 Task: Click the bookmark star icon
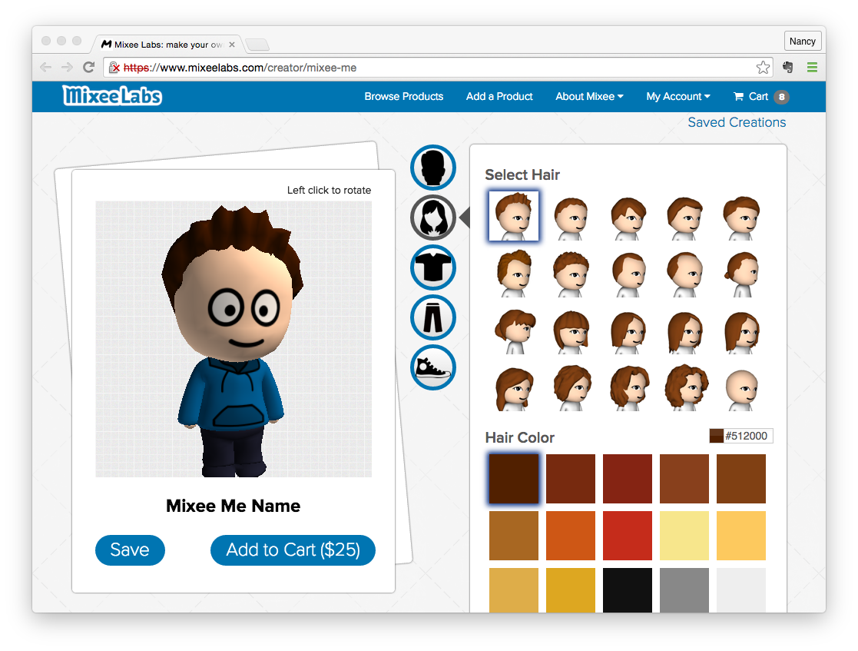point(763,68)
